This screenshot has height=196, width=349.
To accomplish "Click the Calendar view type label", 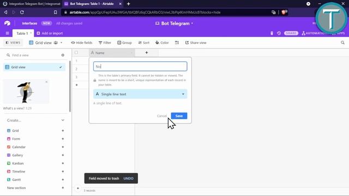I will (19, 147).
